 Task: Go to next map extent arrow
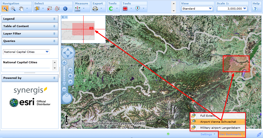70,82
